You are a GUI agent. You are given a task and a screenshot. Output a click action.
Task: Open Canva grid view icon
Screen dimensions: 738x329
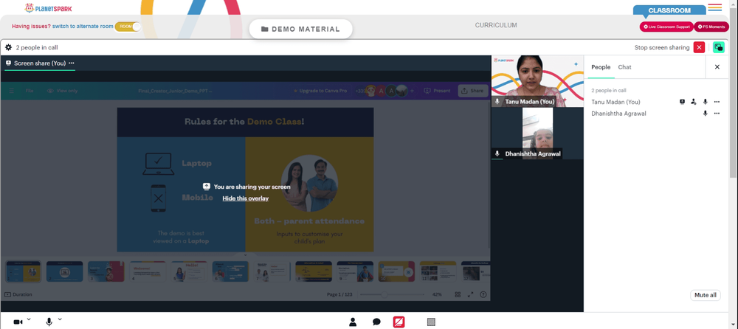coord(458,294)
